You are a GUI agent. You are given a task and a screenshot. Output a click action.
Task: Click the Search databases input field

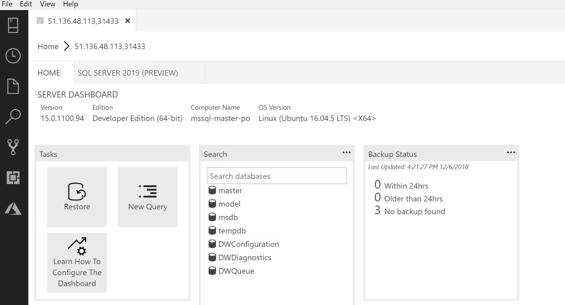(277, 176)
